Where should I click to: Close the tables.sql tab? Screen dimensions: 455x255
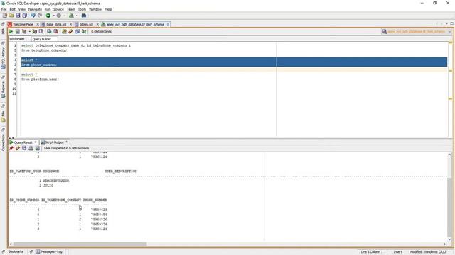pos(97,24)
